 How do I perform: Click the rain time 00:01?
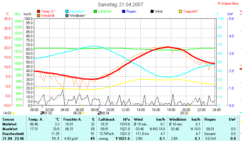pos(210,129)
